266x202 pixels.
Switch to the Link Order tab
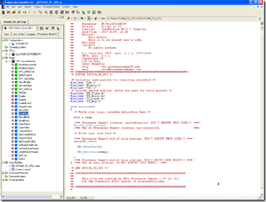18,34
